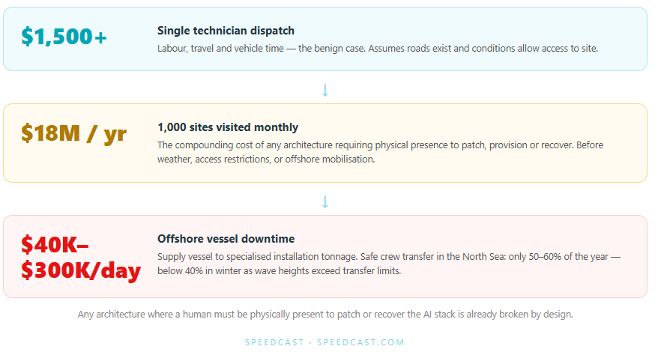Select the Single technician dispatch heading
The image size is (661, 358).
[x=226, y=31]
